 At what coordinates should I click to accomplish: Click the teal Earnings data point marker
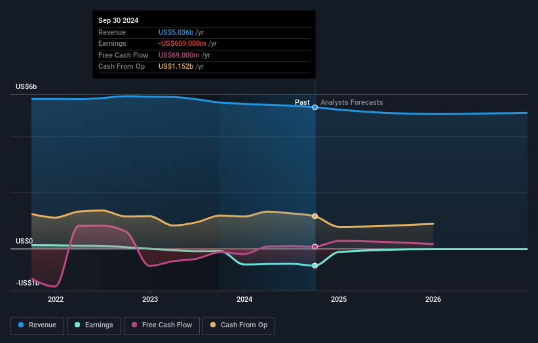[315, 266]
